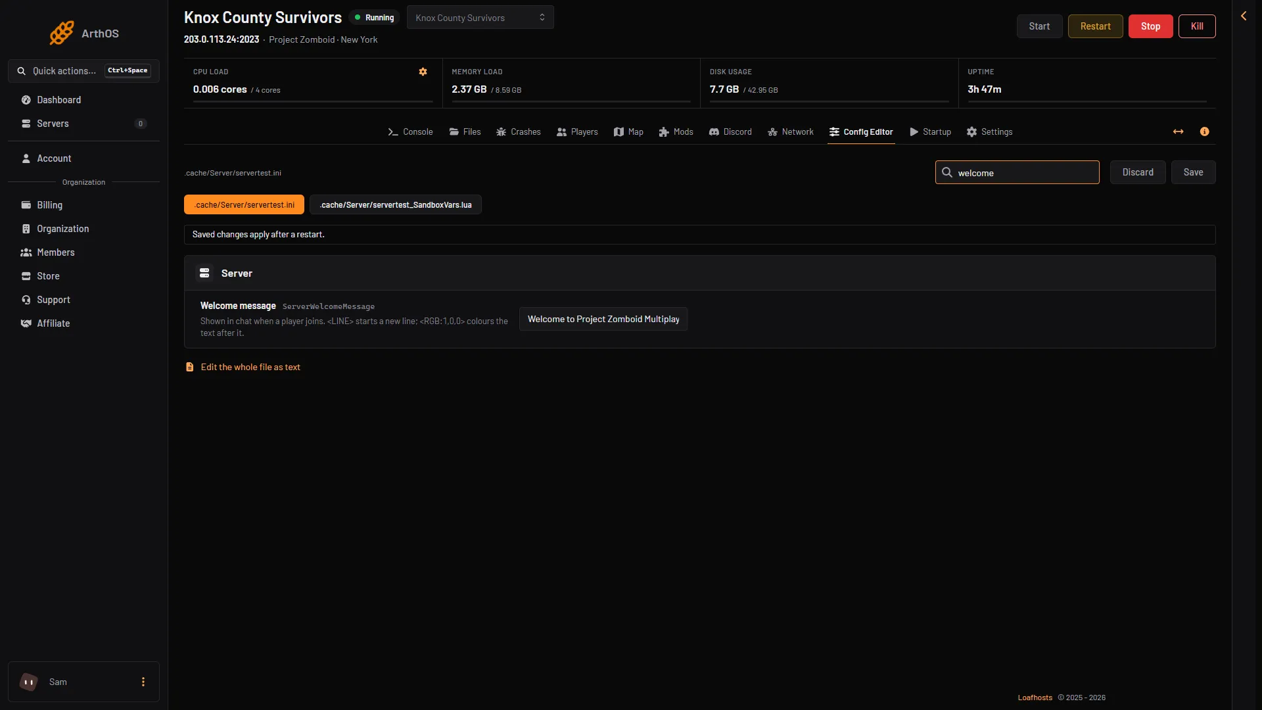Screen dimensions: 1262x710
Task: Click the magnifier icon in config search
Action: pos(947,172)
